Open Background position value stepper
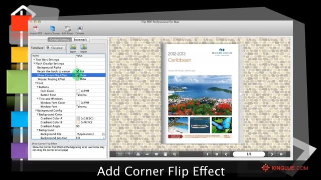This screenshot has width=321, height=180. click(104, 138)
